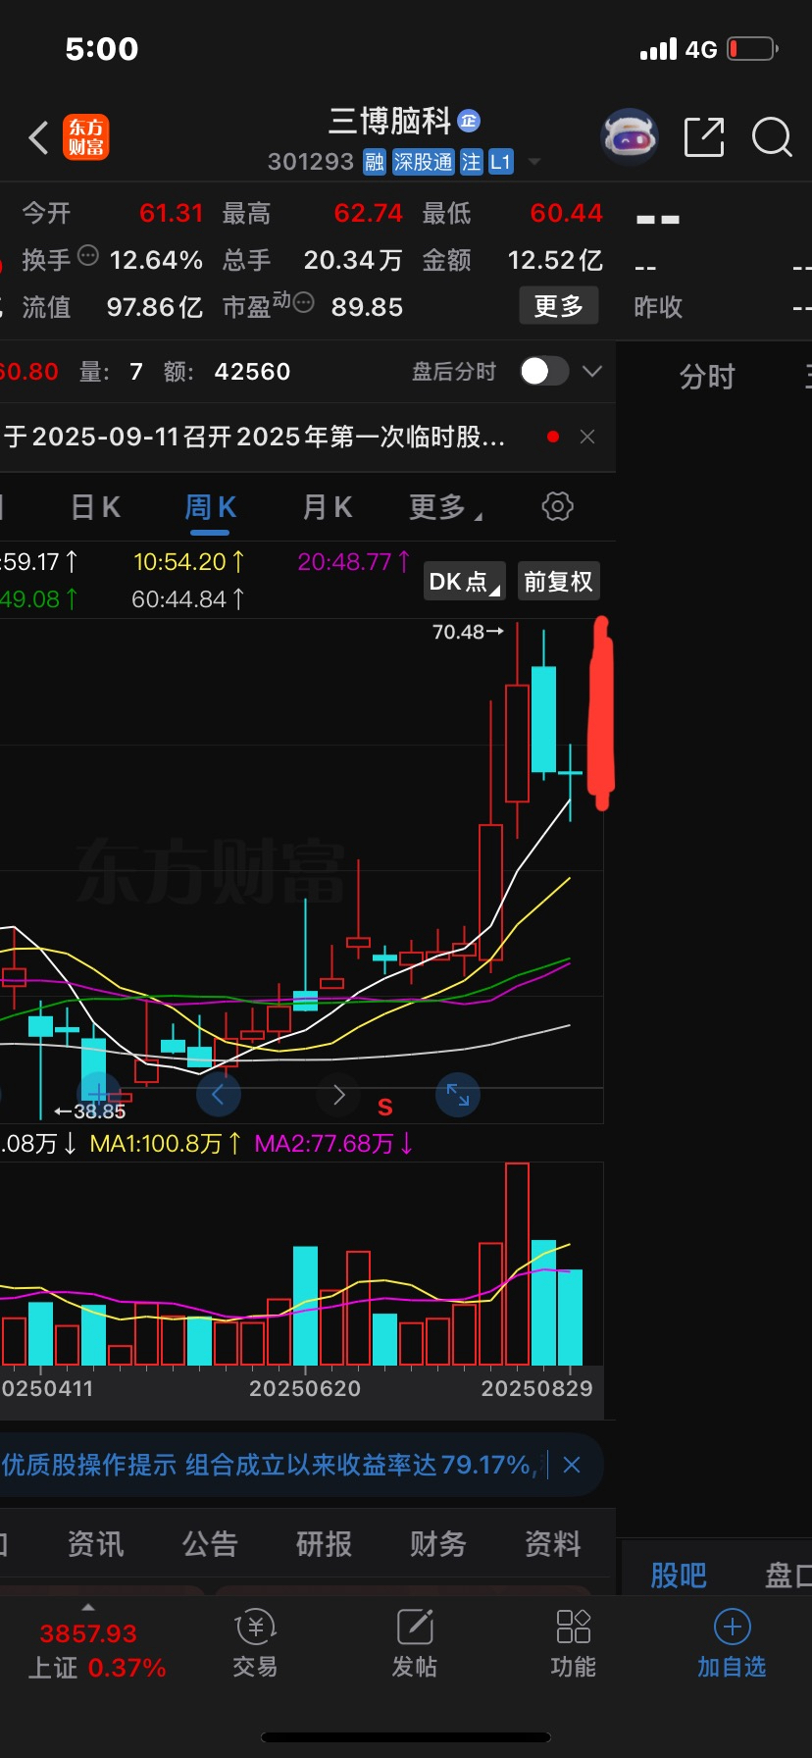Screen dimensions: 812x1758
Task: Switch to 财务 tab
Action: click(437, 1544)
